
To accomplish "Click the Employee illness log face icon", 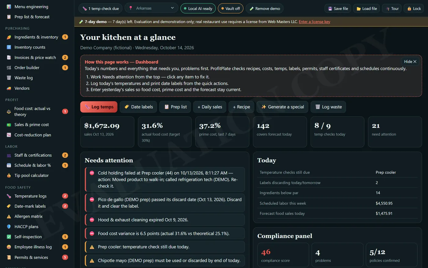I will [9, 247].
